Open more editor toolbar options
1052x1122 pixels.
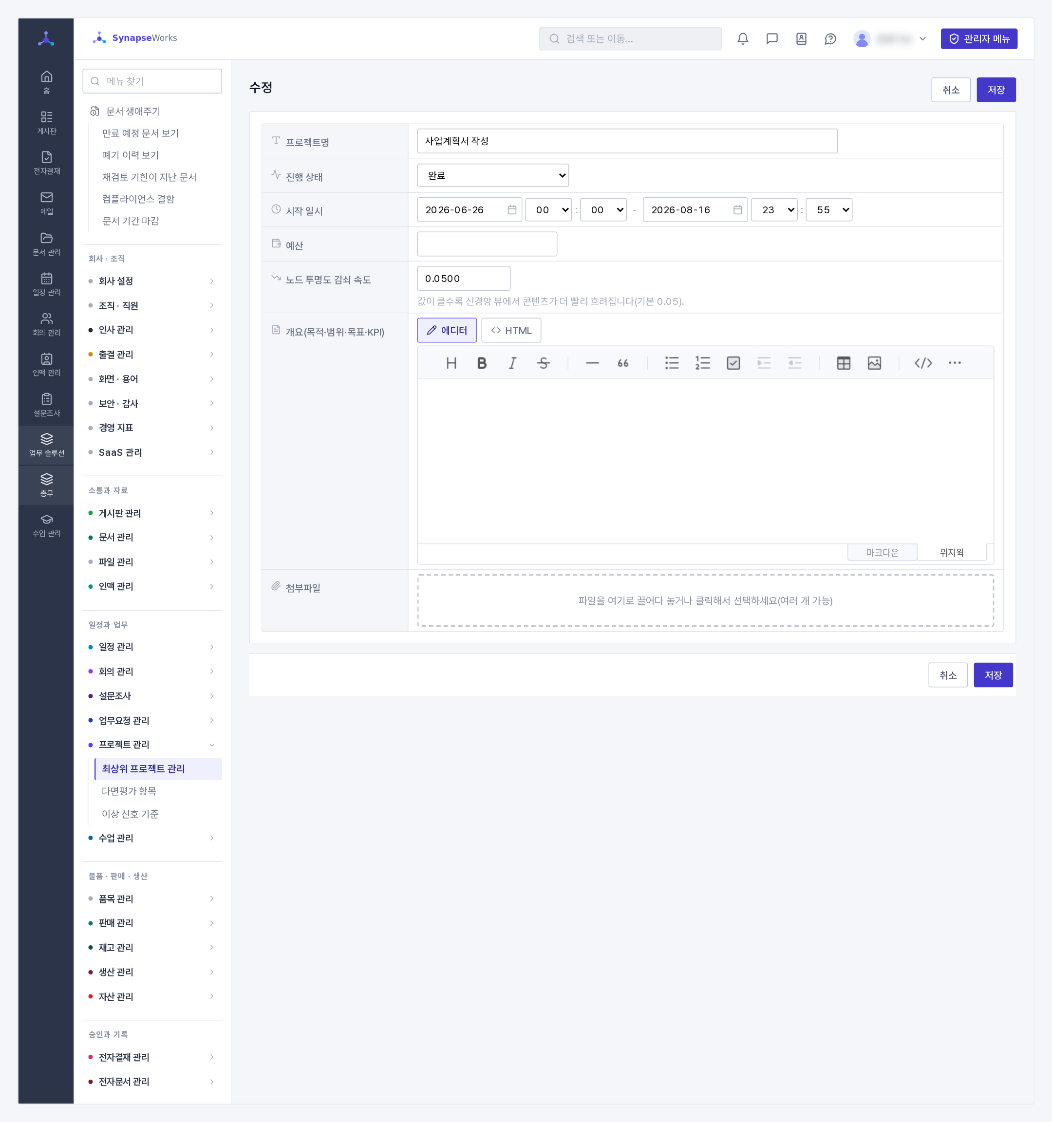tap(955, 363)
